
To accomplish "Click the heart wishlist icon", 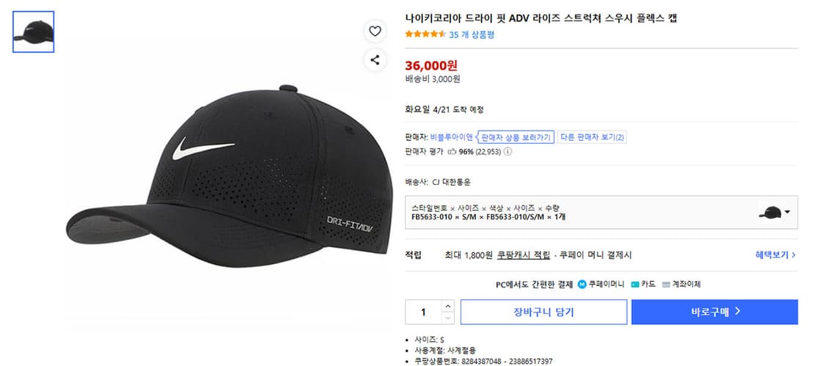I will [x=375, y=31].
